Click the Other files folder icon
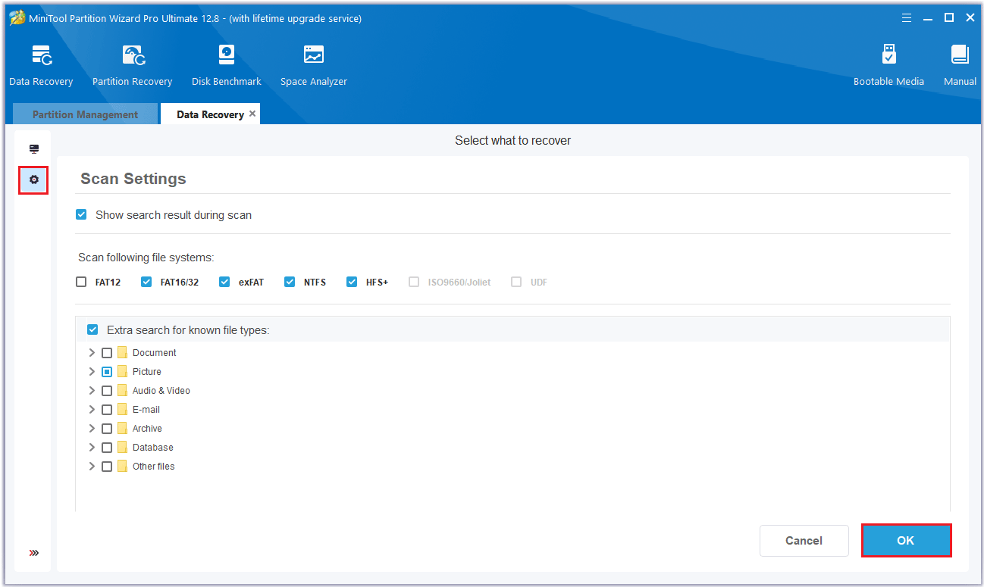Viewport: 984px width, 587px height. click(x=122, y=467)
